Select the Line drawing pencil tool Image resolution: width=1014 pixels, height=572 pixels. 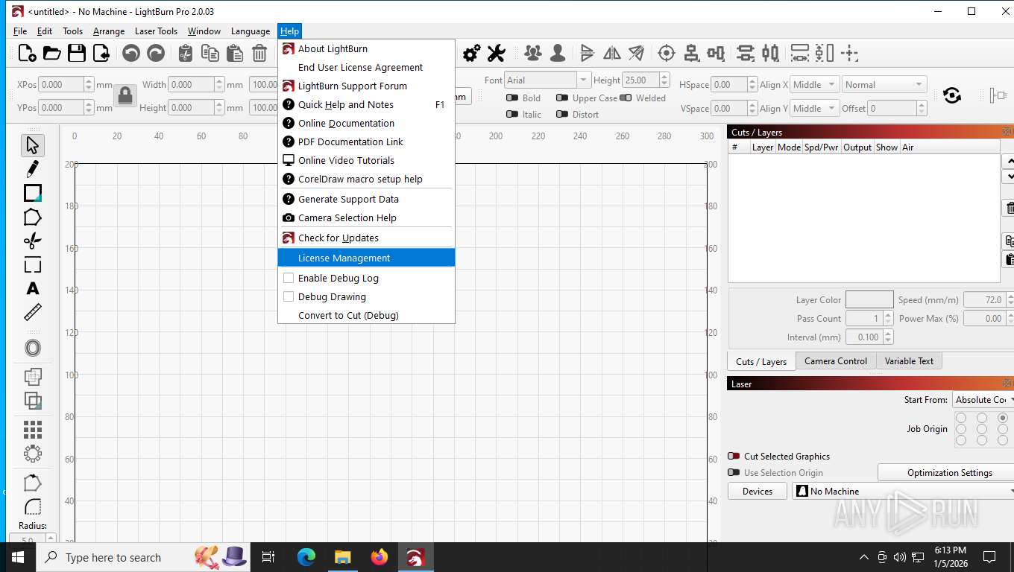tap(32, 169)
